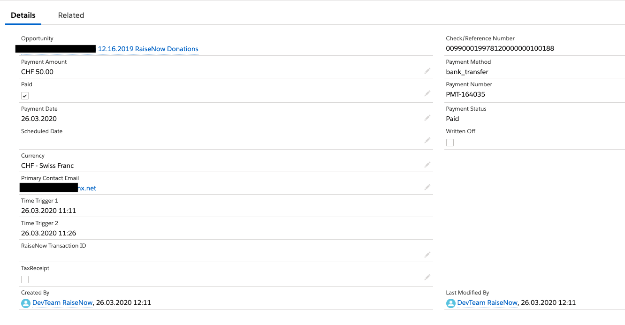The height and width of the screenshot is (325, 625).
Task: Select the Details tab
Action: click(23, 15)
